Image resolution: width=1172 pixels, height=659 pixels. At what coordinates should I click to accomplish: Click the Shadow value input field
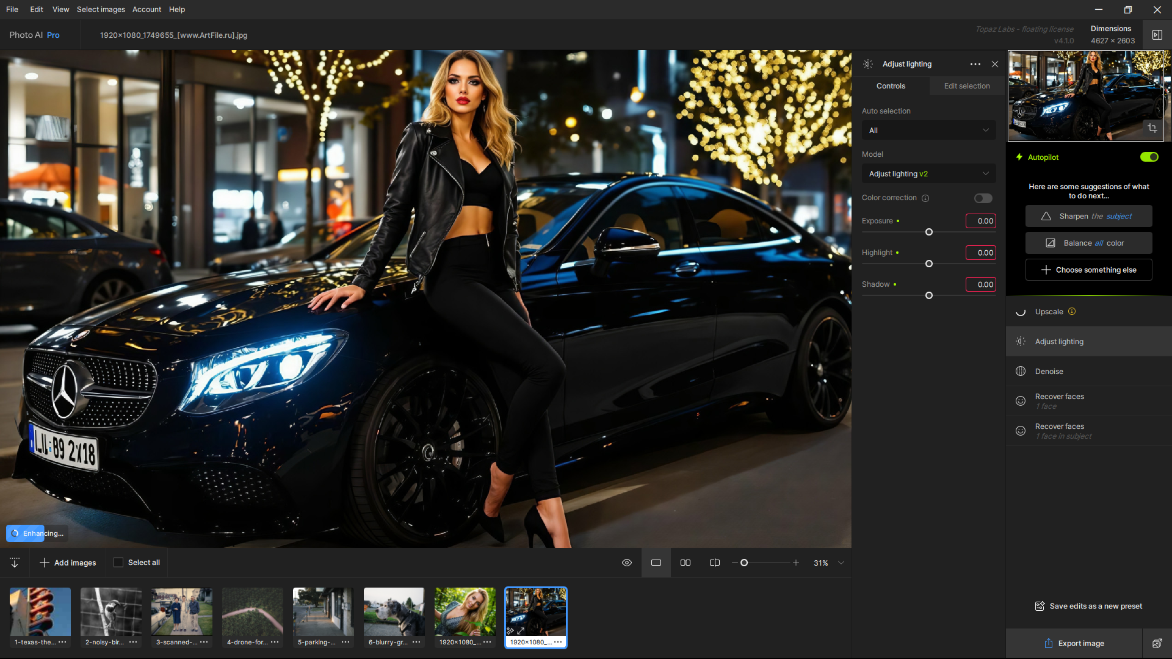tap(981, 284)
